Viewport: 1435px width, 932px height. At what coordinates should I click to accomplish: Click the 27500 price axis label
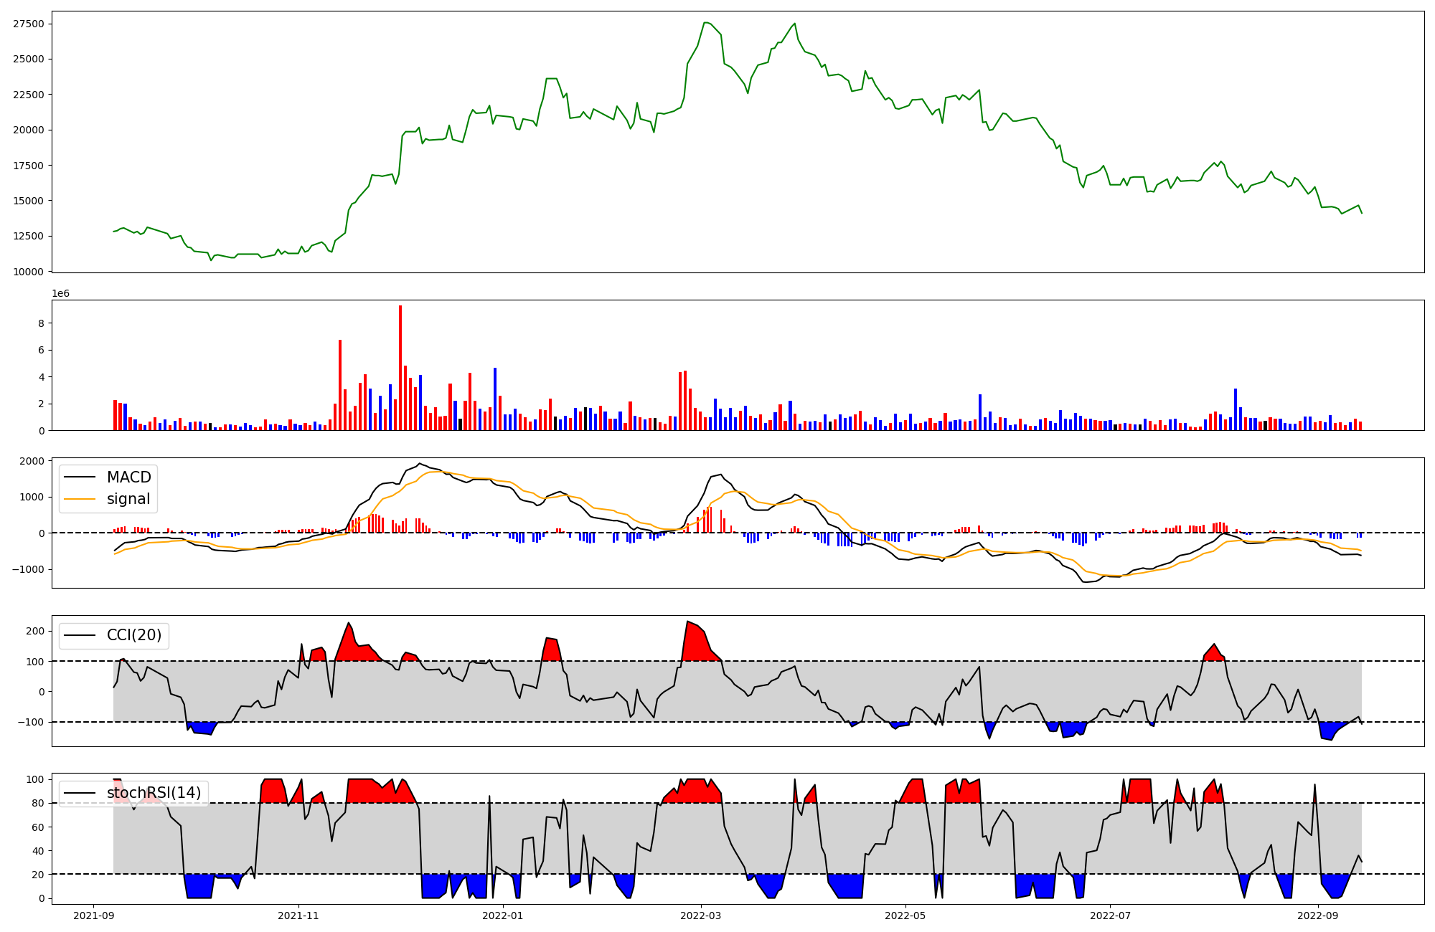(x=29, y=24)
